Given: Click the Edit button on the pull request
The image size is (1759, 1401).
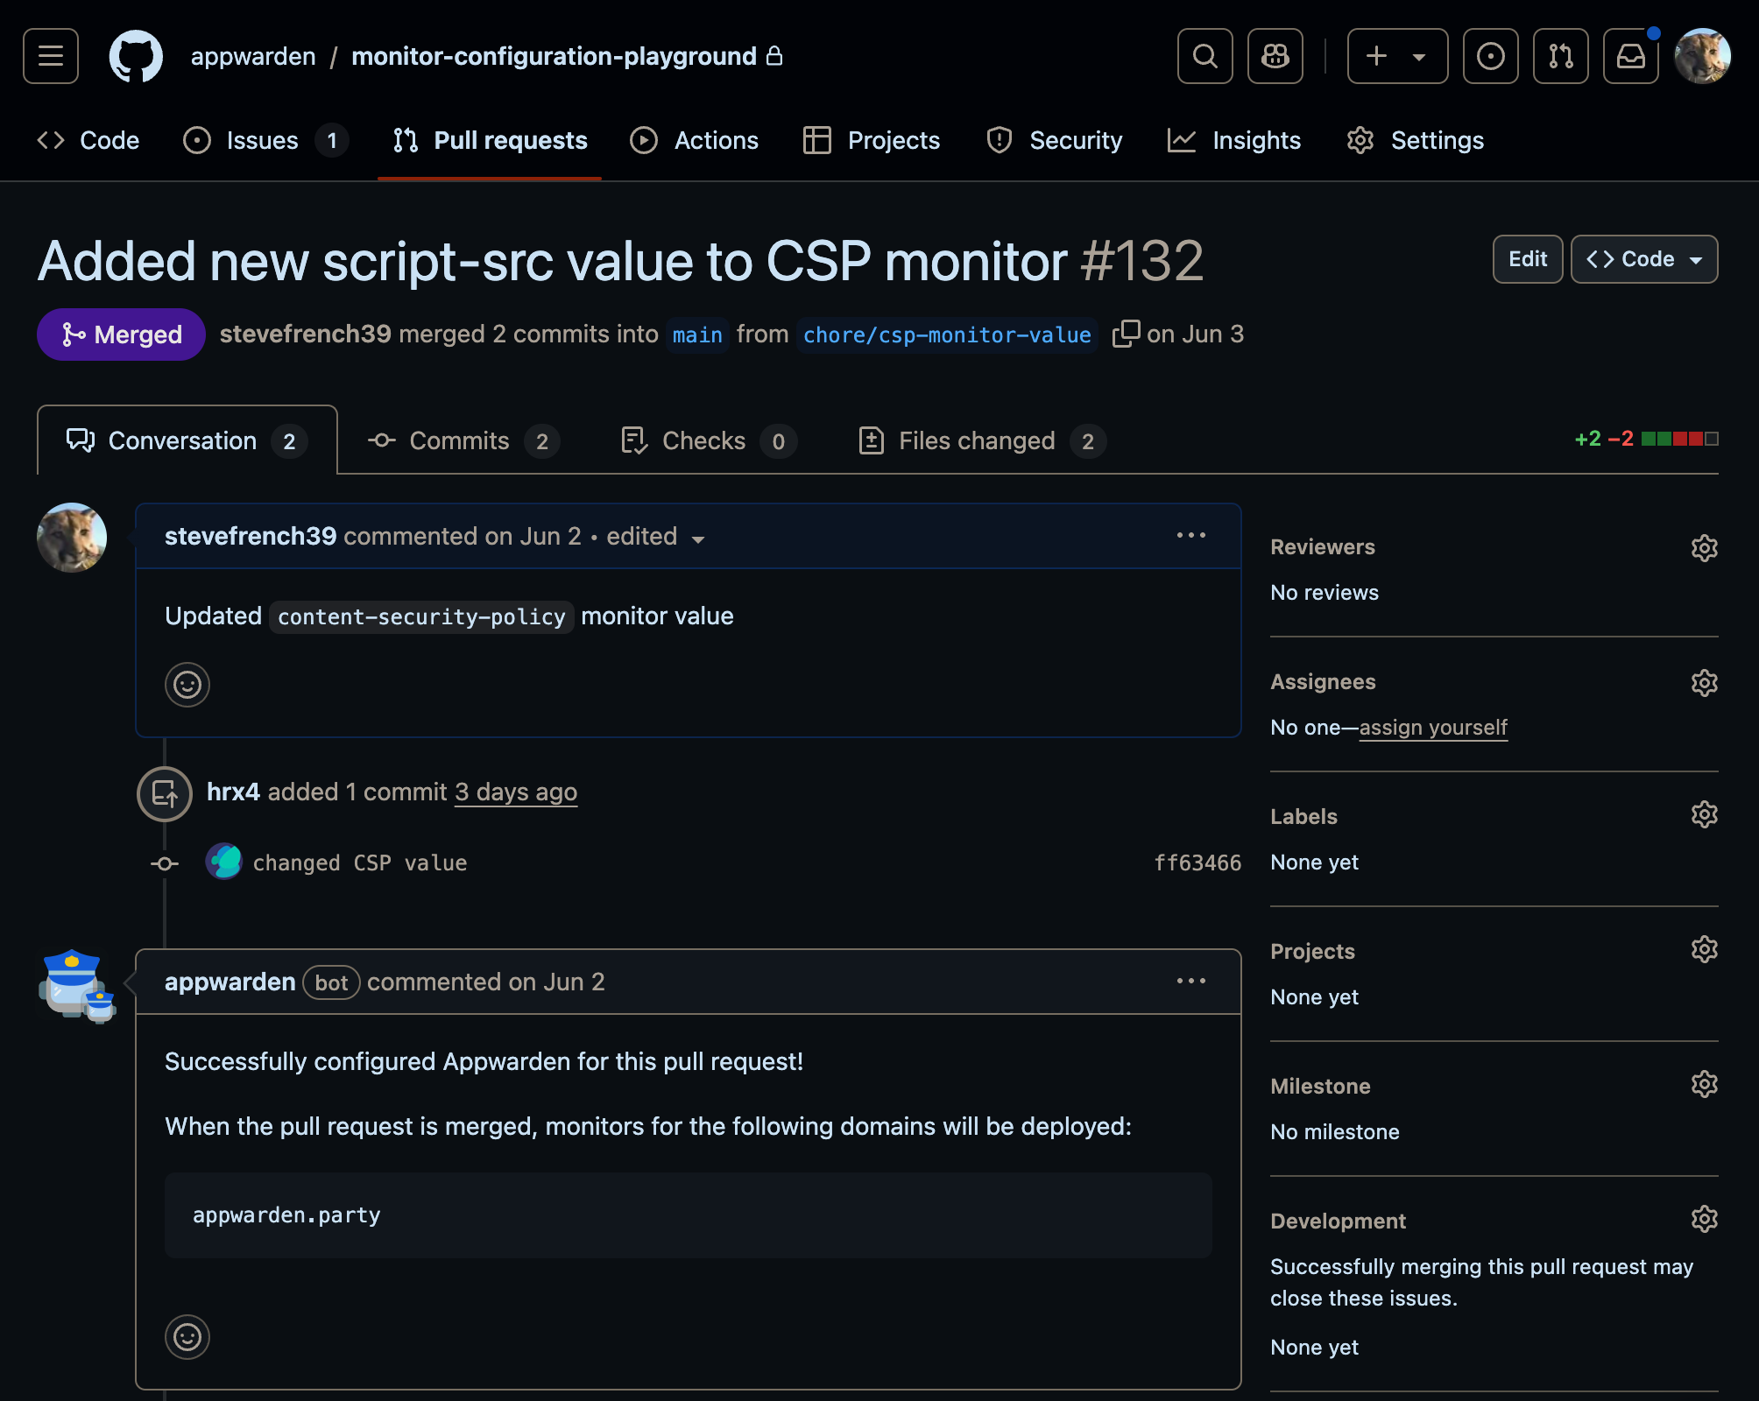Looking at the screenshot, I should click(1527, 259).
